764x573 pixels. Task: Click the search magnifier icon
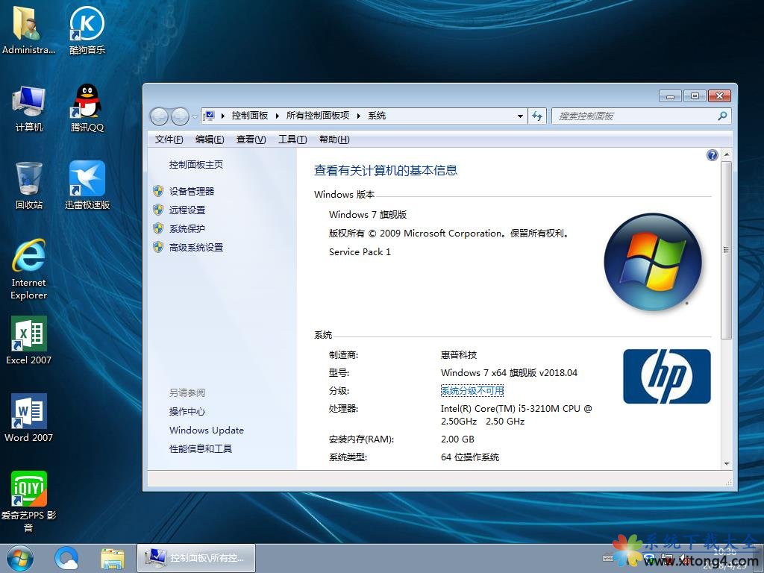pos(722,116)
